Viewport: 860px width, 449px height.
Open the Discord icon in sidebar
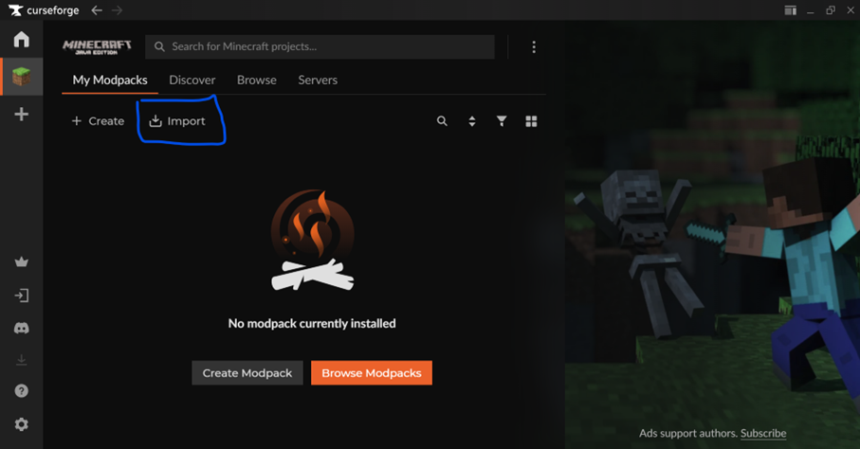[22, 328]
